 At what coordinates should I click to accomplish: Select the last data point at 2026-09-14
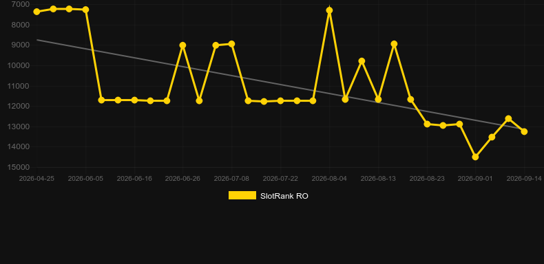(524, 131)
